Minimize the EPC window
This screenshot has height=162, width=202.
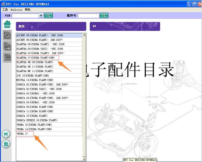click(189, 4)
